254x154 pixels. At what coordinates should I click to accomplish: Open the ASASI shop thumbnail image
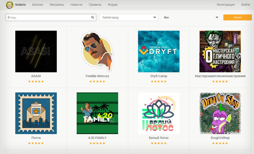point(36,51)
